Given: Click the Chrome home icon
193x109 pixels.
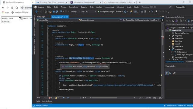Looking at the screenshot, I should [17, 8].
